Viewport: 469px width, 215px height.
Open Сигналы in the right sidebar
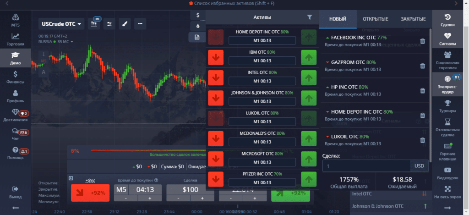click(447, 39)
